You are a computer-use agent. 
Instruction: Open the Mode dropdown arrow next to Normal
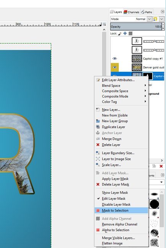(x=149, y=19)
